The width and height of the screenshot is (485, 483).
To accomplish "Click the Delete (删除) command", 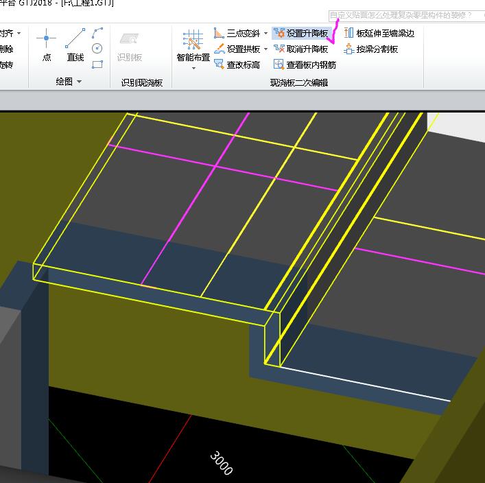I will [x=6, y=49].
